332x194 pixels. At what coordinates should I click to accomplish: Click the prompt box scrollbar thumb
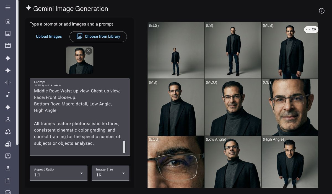(124, 147)
